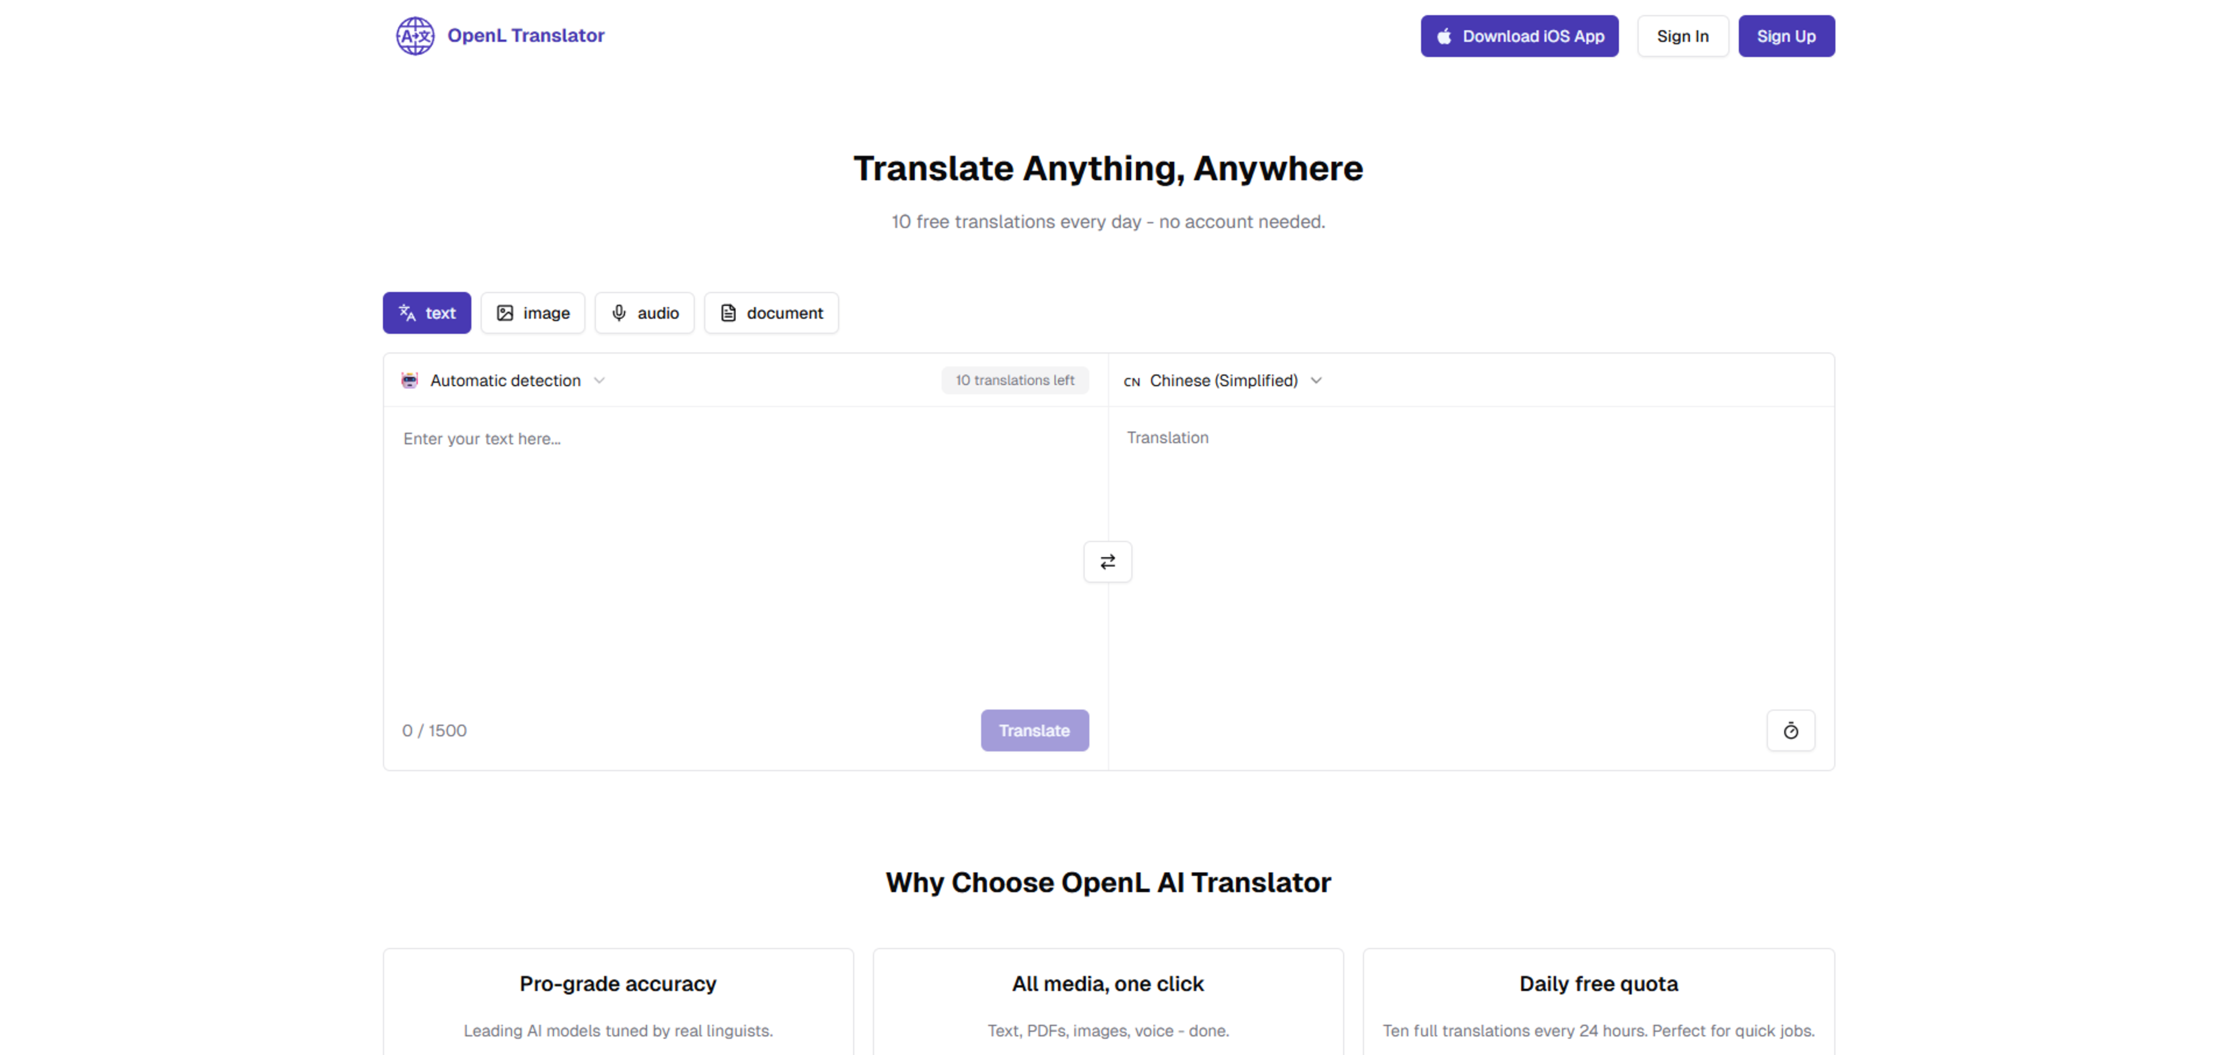Click the swap languages arrows icon
This screenshot has height=1055, width=2216.
[1107, 561]
